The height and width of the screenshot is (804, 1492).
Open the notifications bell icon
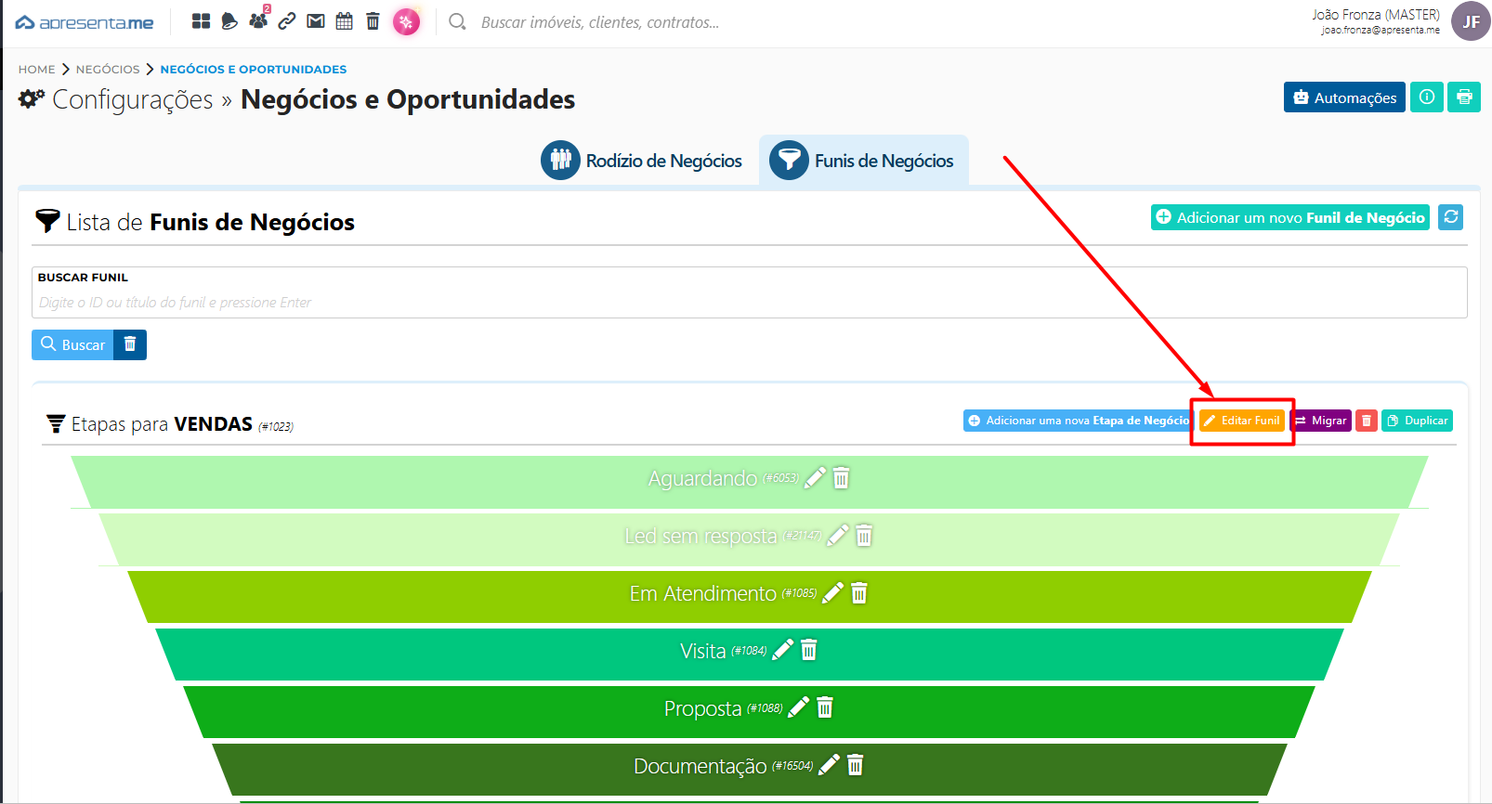tap(229, 21)
